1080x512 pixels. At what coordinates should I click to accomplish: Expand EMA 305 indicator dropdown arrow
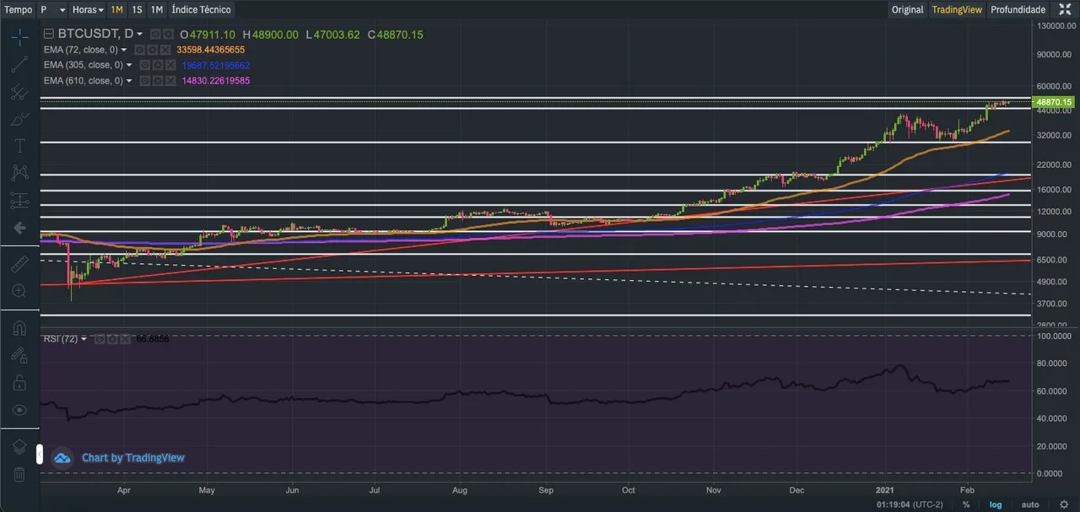coord(130,65)
